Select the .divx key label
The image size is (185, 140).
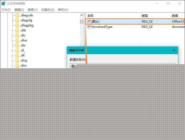click(24, 40)
